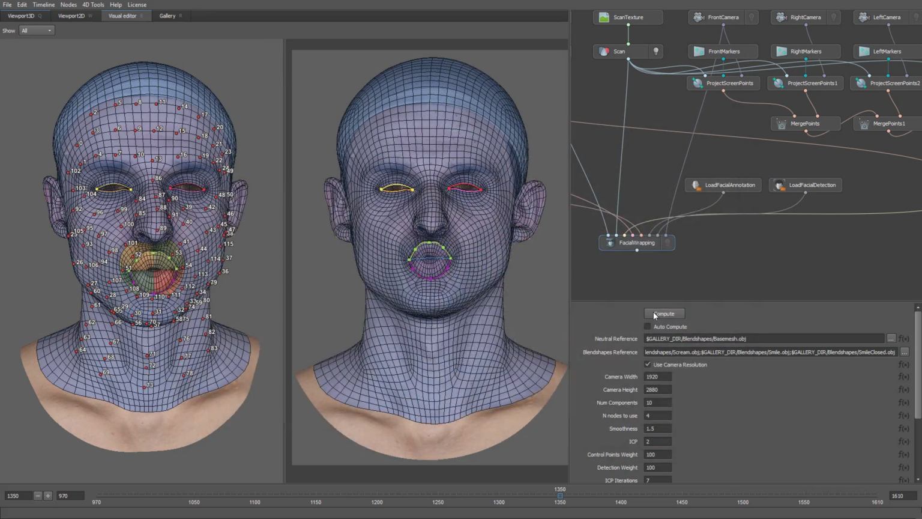Open the Nodes menu
The height and width of the screenshot is (519, 922).
coord(68,4)
